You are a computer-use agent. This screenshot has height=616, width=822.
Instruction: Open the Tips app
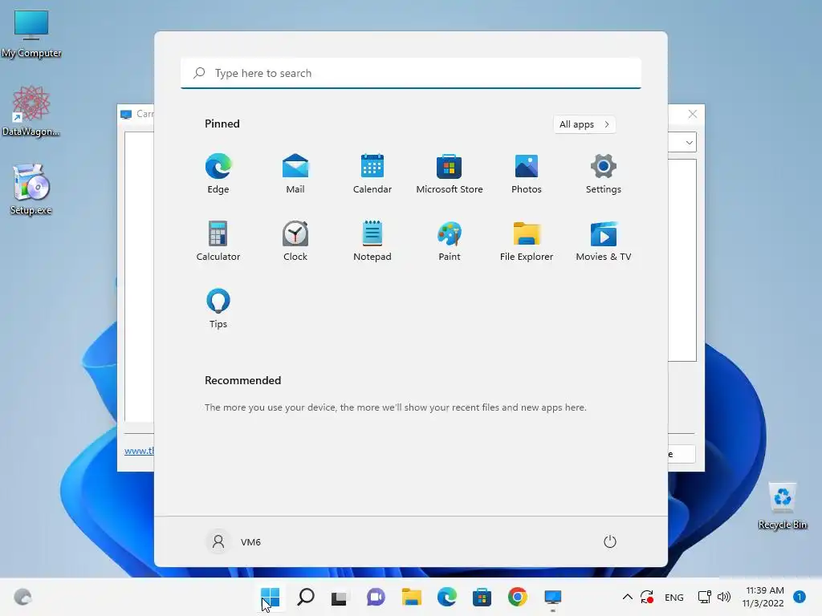218,309
